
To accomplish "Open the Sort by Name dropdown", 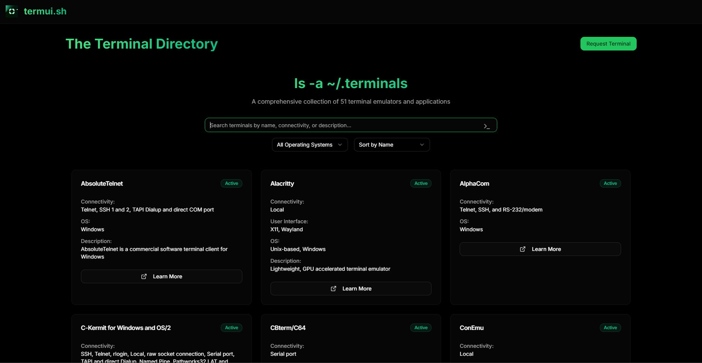I will point(391,145).
